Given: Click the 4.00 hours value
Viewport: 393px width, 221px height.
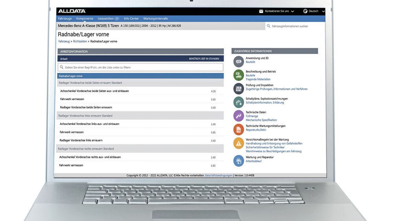Looking at the screenshot, I should [x=213, y=91].
